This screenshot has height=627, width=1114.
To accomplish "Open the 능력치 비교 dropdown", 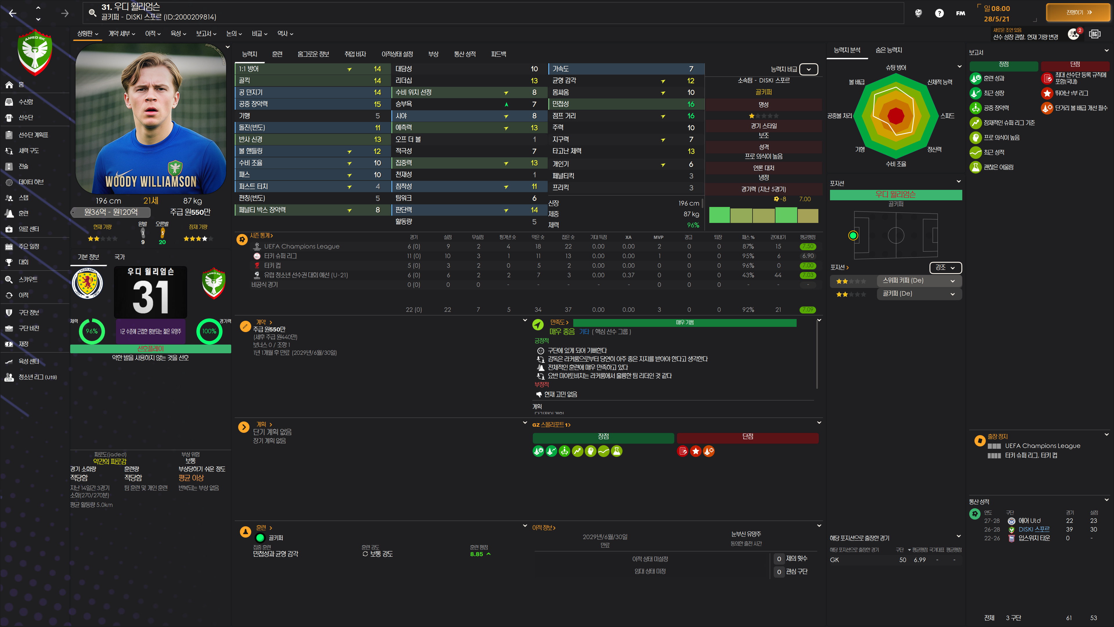I will tap(808, 69).
